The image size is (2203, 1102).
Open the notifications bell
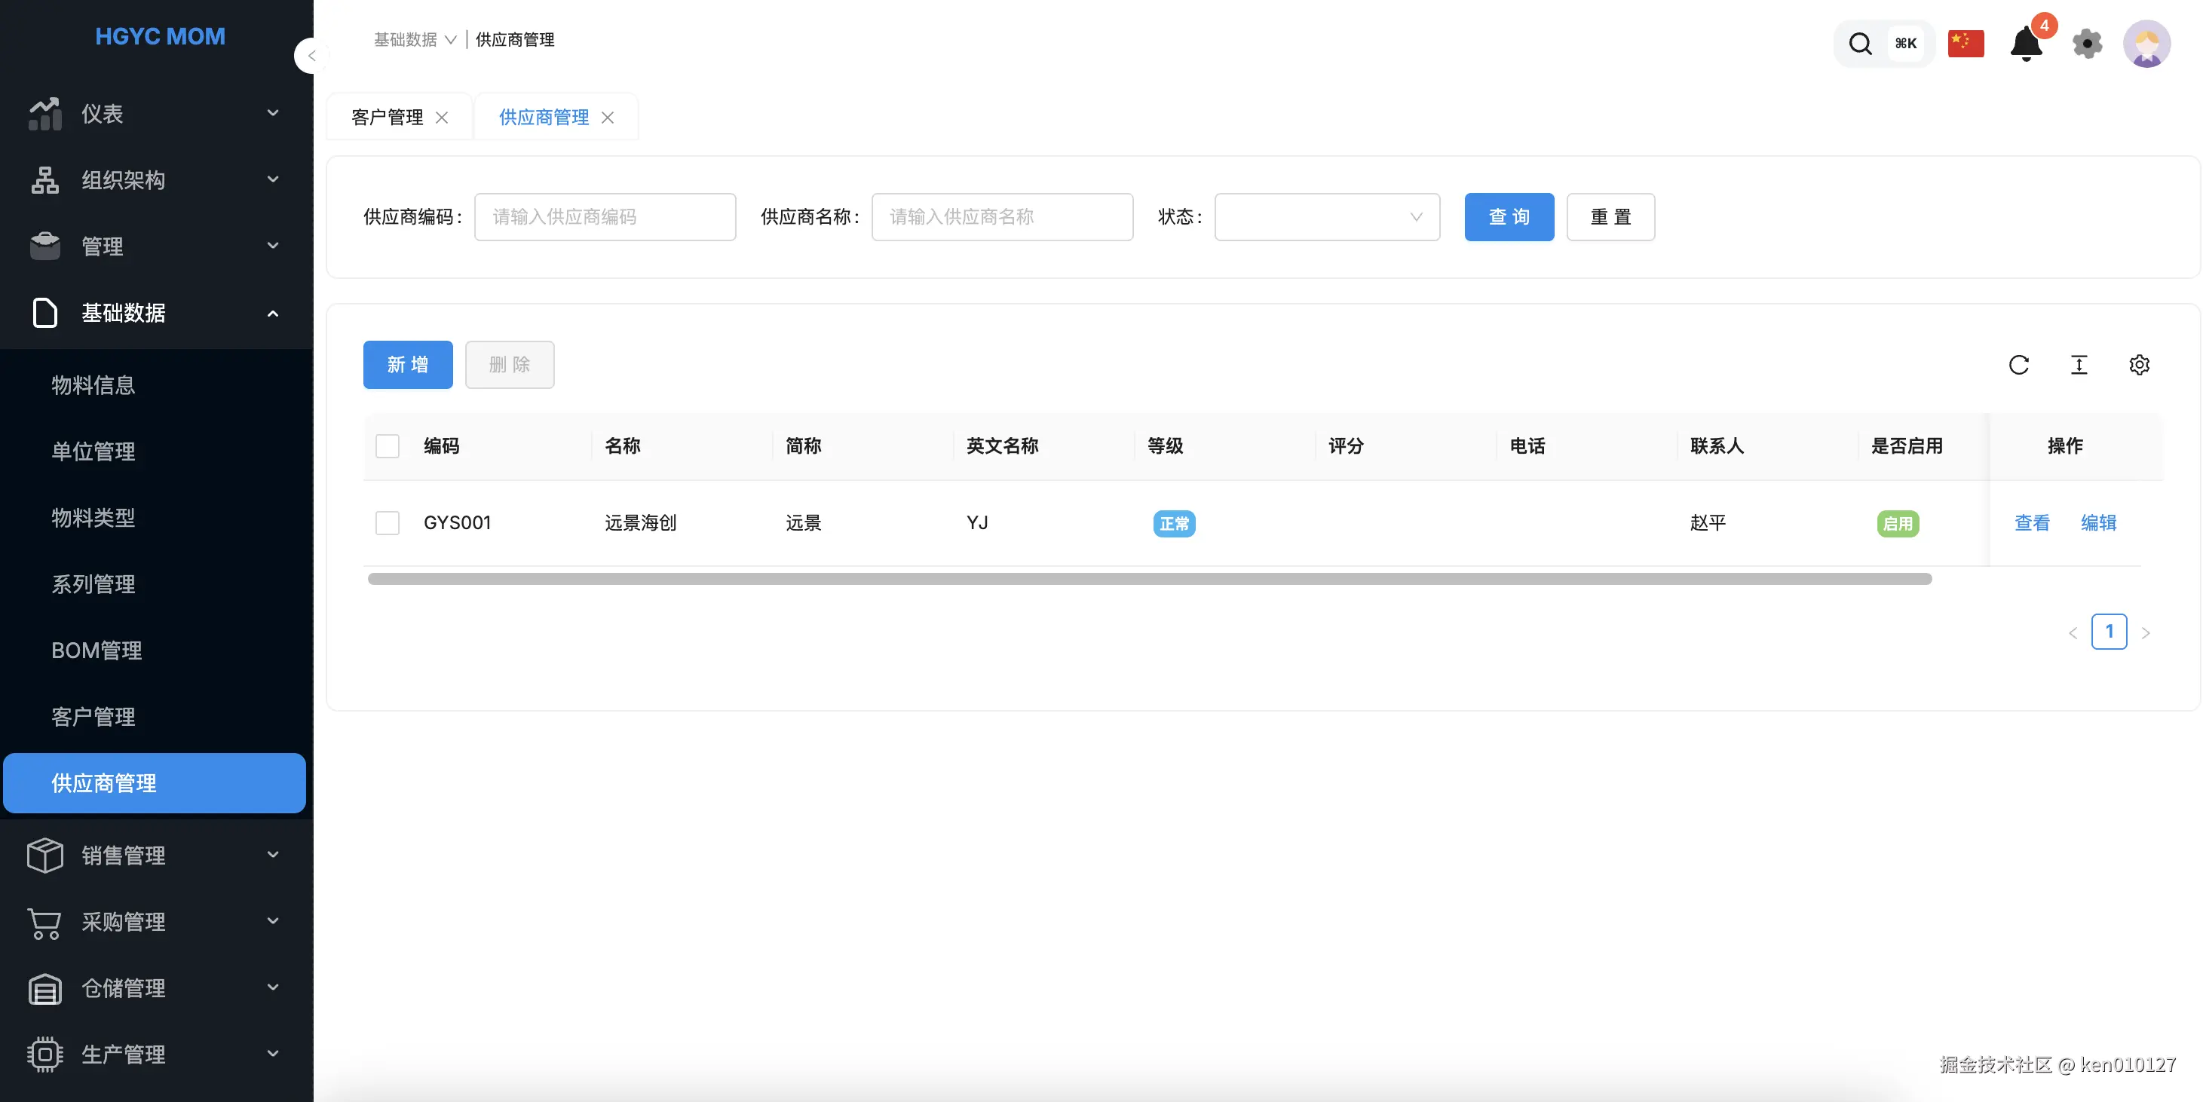coord(2025,44)
